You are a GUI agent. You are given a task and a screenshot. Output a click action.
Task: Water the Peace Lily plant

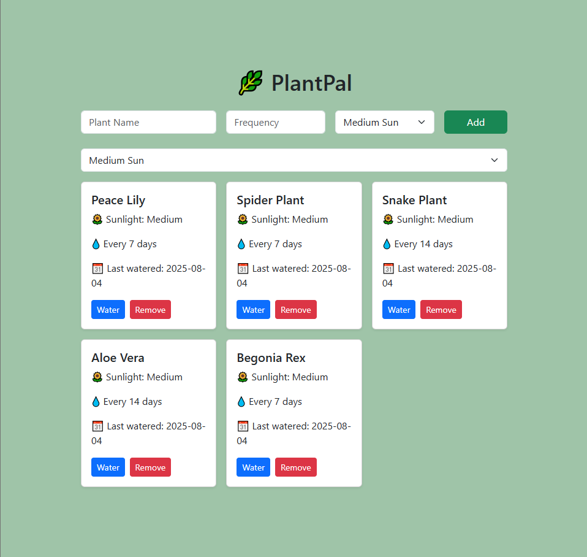[108, 310]
